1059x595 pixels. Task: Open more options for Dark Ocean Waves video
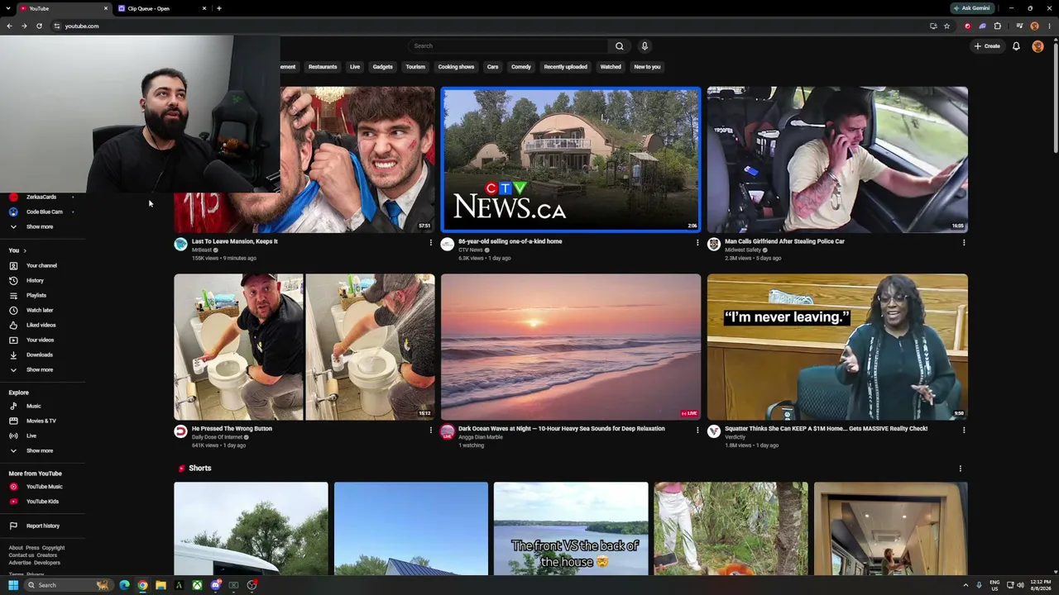[x=697, y=430]
